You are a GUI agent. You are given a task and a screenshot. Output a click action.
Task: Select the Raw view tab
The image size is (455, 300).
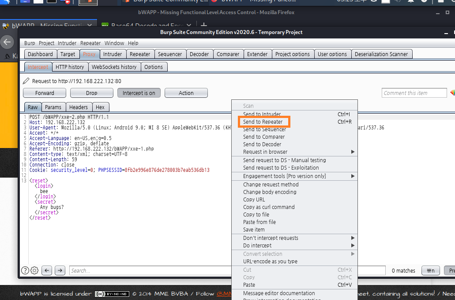pyautogui.click(x=33, y=107)
